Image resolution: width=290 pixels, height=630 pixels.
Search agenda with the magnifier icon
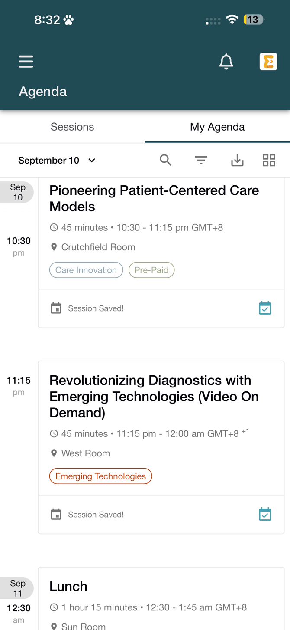tap(165, 160)
